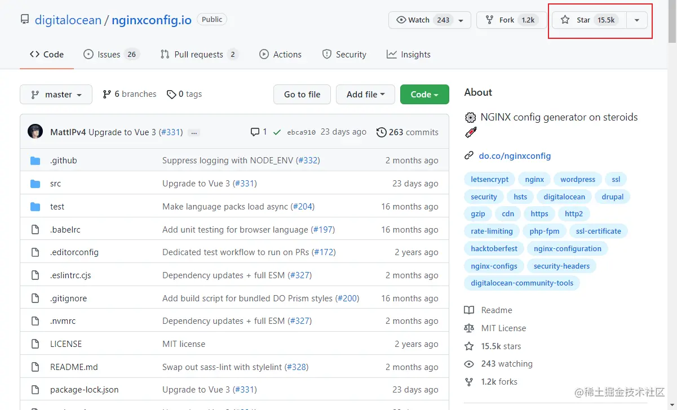Click the letsencrypt topic tag
This screenshot has width=677, height=410.
[x=490, y=180]
